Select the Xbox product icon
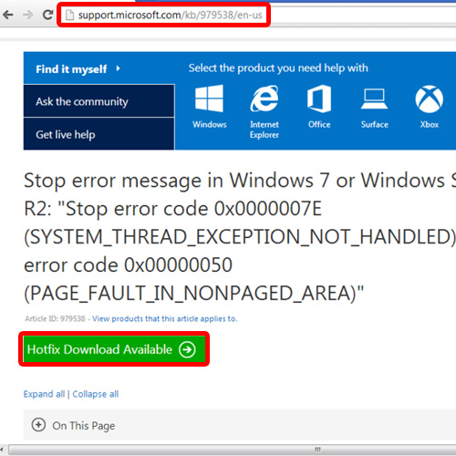456x456 pixels. tap(430, 99)
